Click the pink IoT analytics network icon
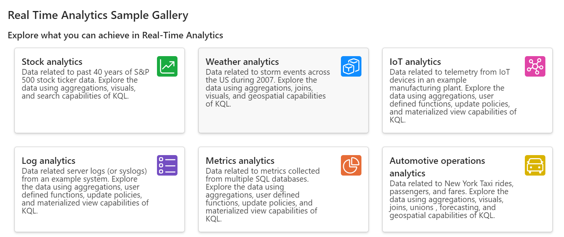 pos(535,66)
